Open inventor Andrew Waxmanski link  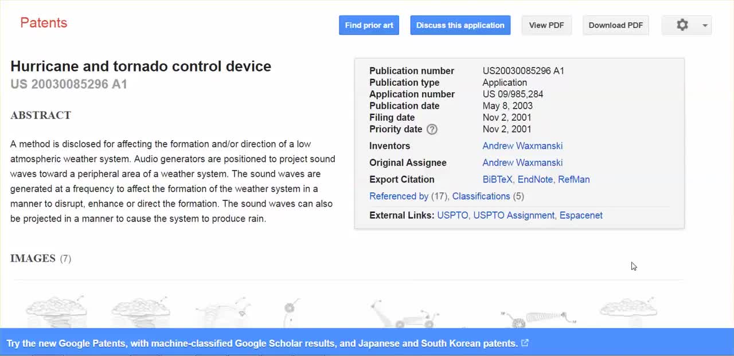522,146
